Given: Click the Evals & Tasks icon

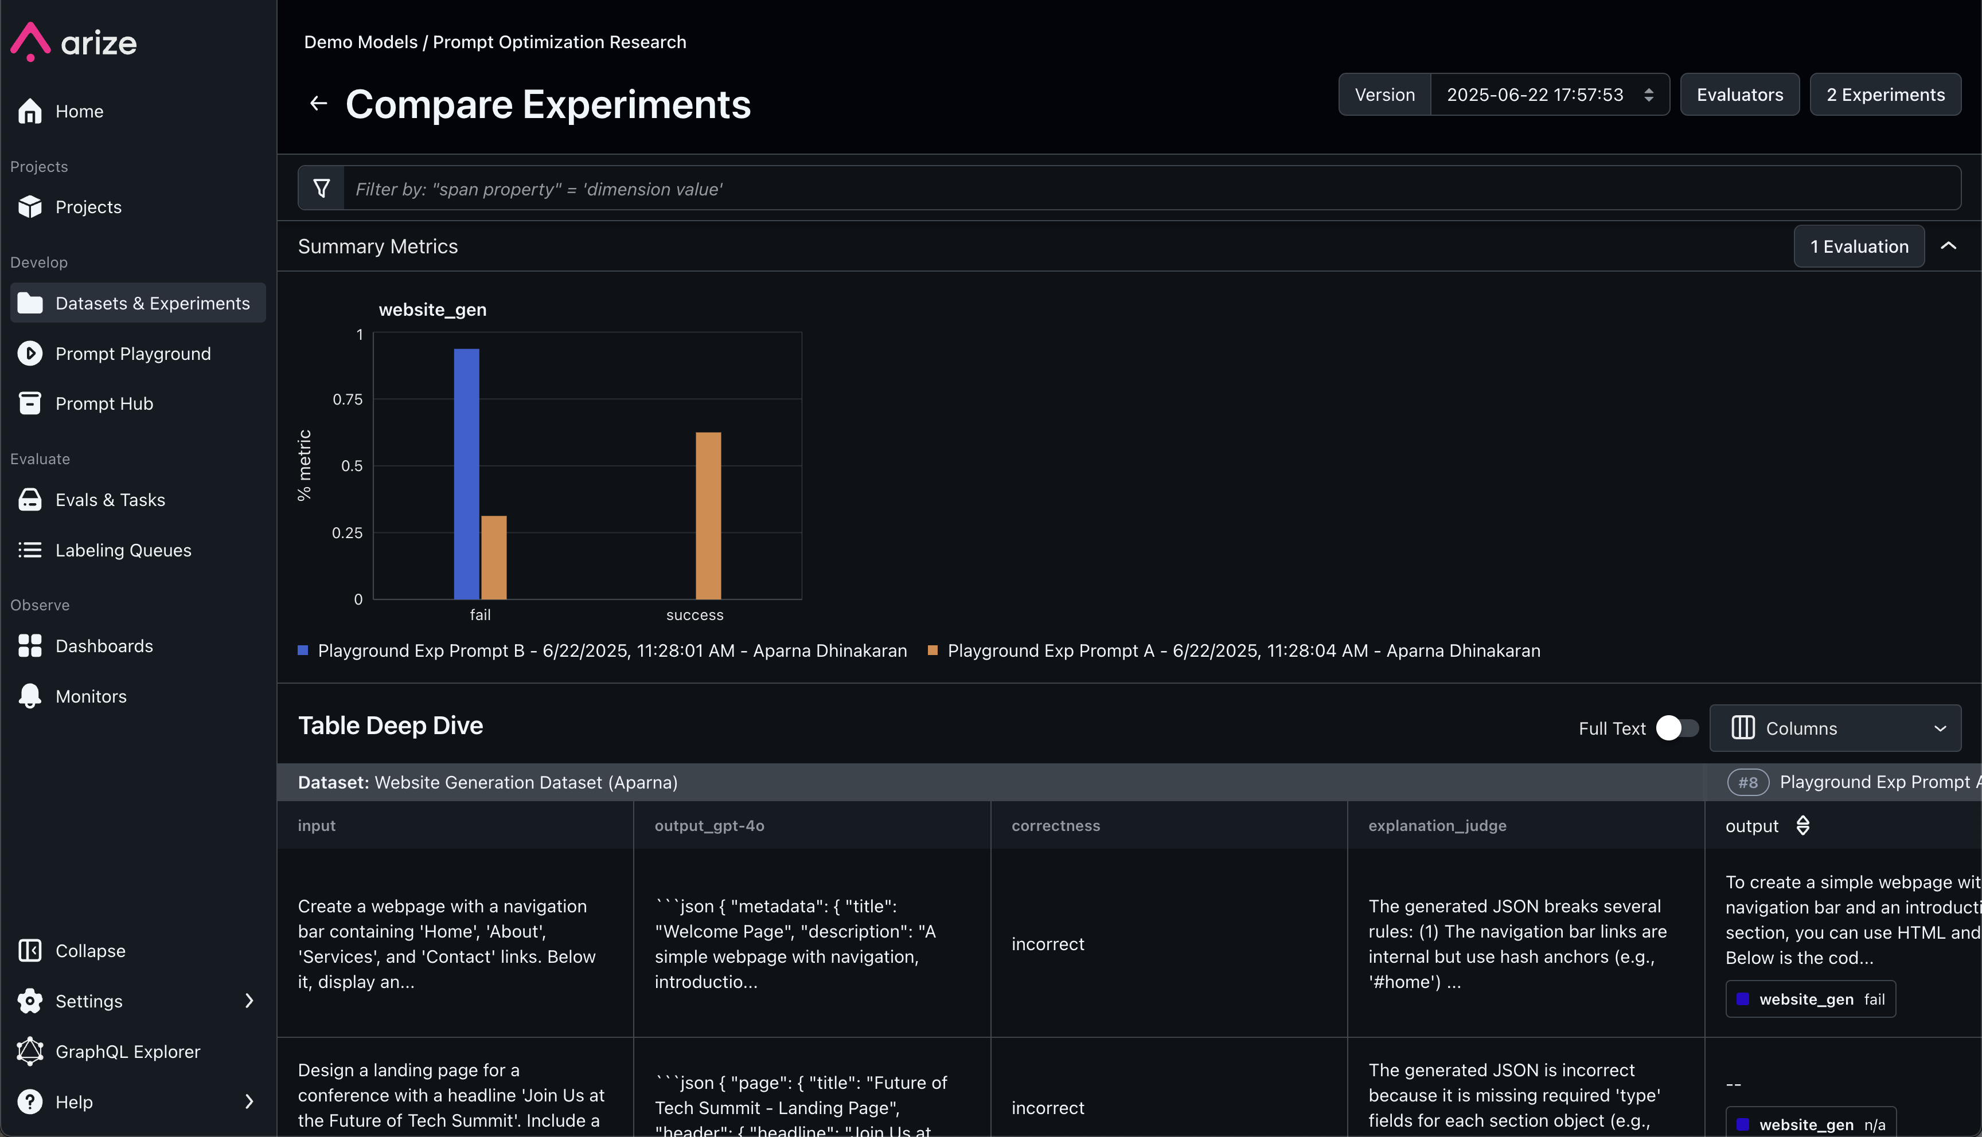Looking at the screenshot, I should click(30, 500).
